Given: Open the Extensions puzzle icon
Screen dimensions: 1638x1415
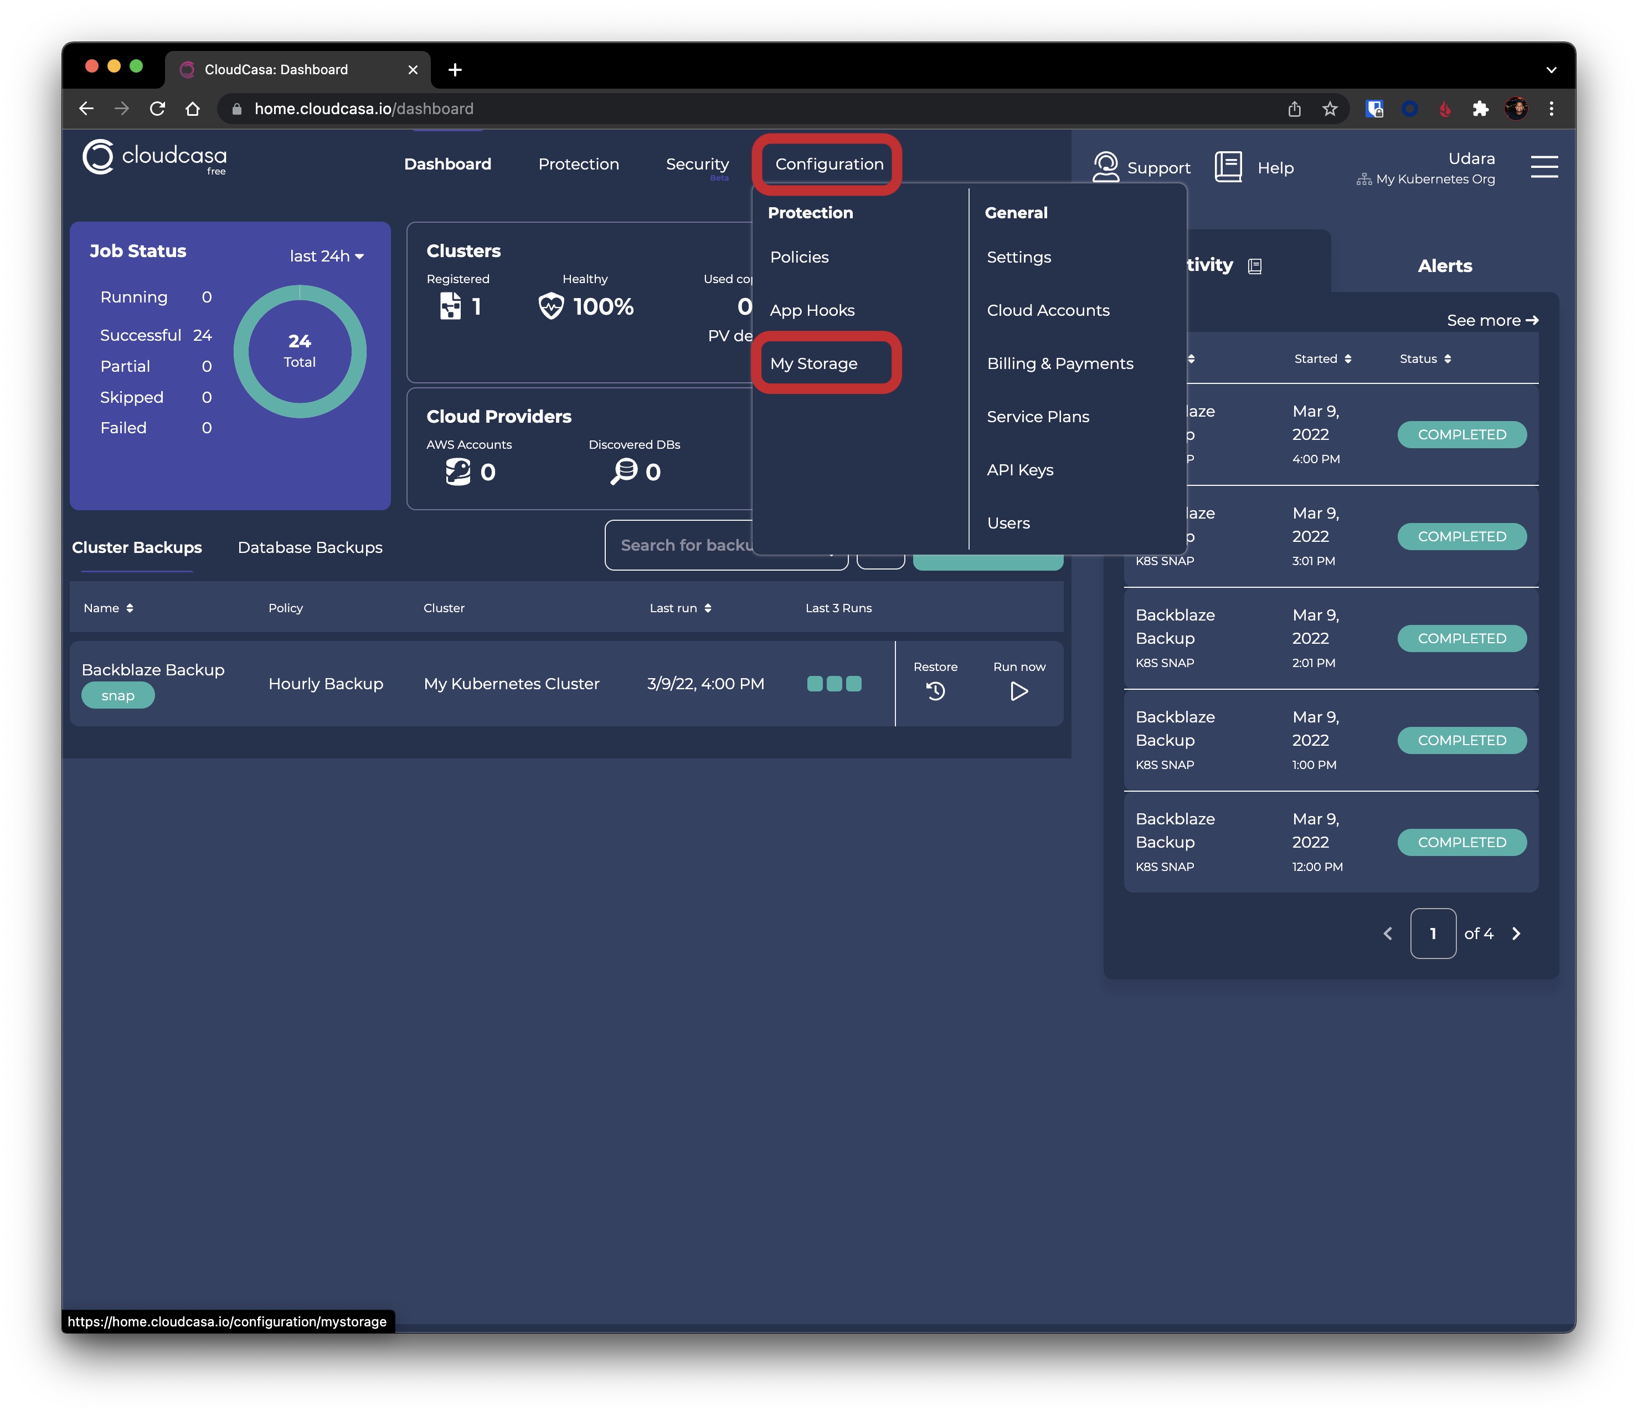Looking at the screenshot, I should (1481, 109).
